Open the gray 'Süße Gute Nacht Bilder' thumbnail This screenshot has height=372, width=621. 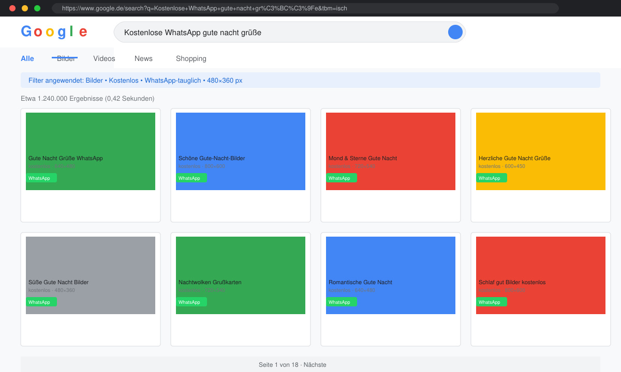91,275
